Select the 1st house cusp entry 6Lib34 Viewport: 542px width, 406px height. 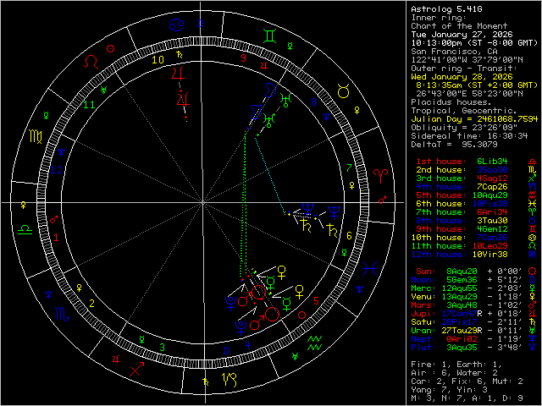coord(470,159)
